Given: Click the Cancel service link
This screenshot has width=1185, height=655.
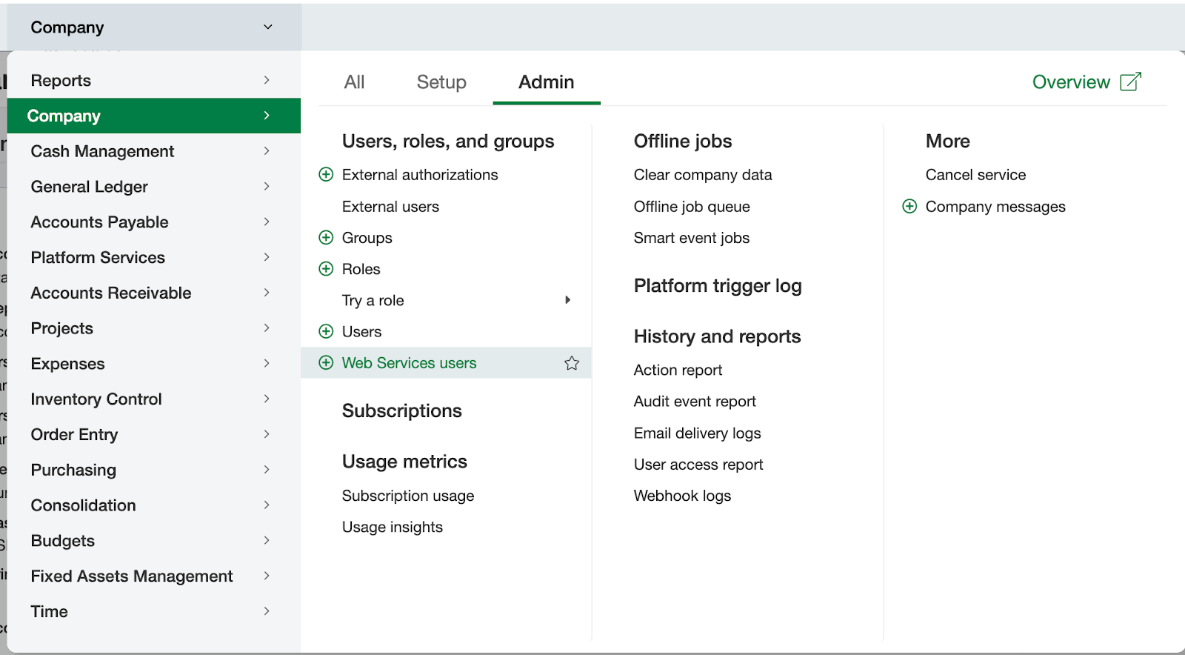Looking at the screenshot, I should click(x=975, y=175).
